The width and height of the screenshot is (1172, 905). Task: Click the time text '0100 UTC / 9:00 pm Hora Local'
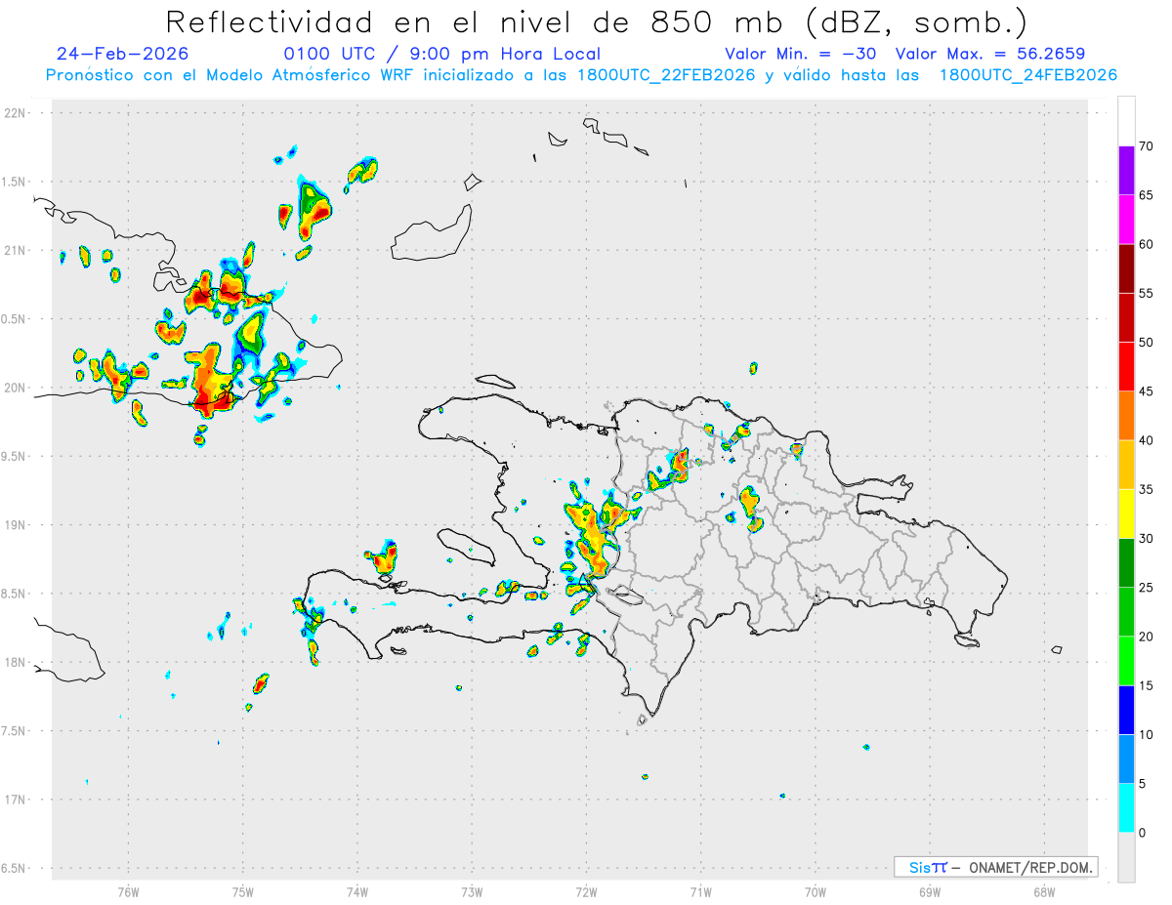coord(442,54)
